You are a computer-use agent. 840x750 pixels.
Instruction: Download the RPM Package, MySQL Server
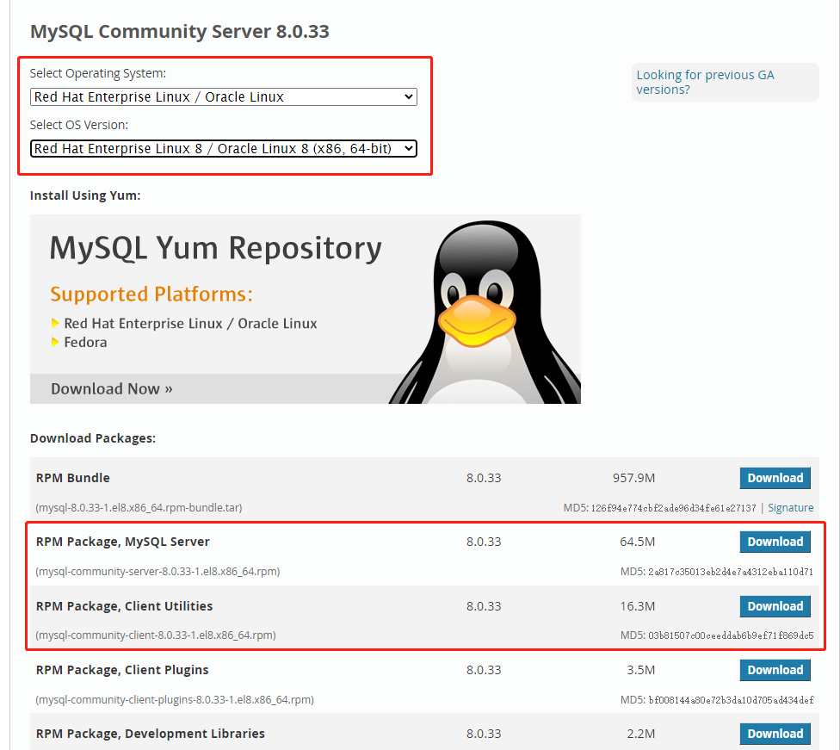tap(775, 542)
